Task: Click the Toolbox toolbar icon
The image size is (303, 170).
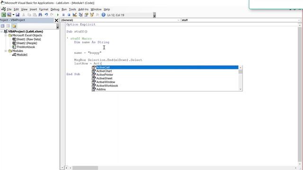Action: 98,15
